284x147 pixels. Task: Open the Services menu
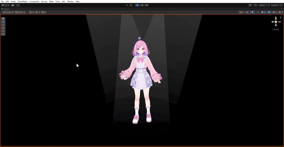(x=44, y=1)
